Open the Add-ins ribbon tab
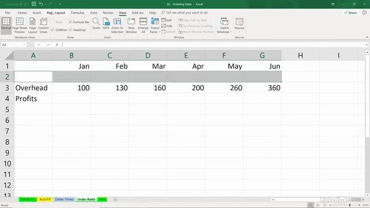The height and width of the screenshot is (208, 370). (138, 13)
